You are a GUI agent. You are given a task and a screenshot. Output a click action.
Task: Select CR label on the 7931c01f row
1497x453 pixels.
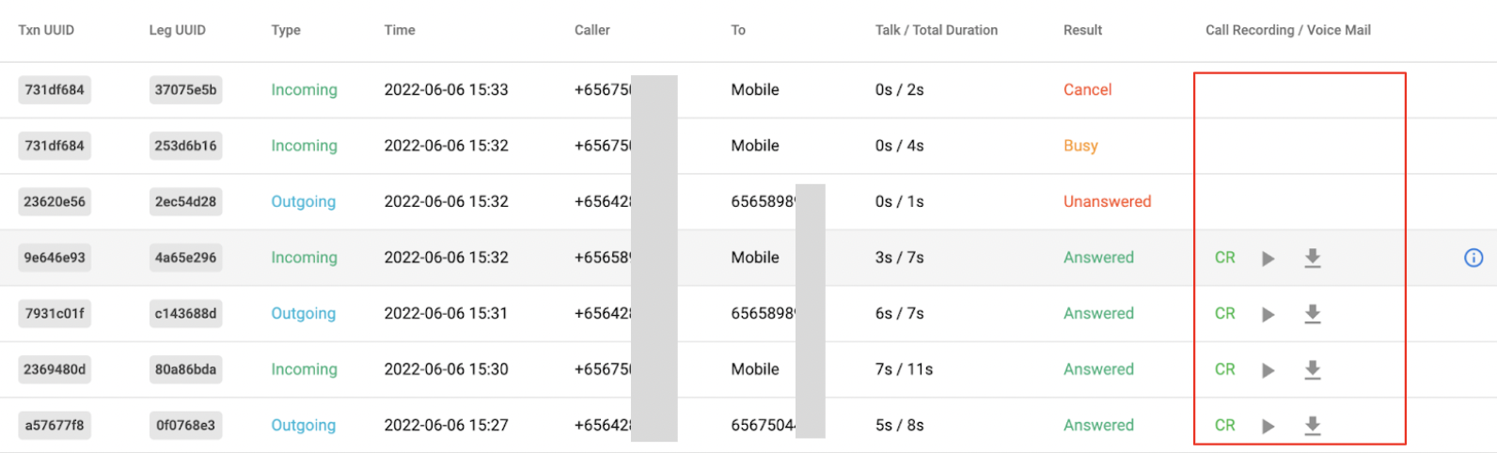pos(1224,314)
